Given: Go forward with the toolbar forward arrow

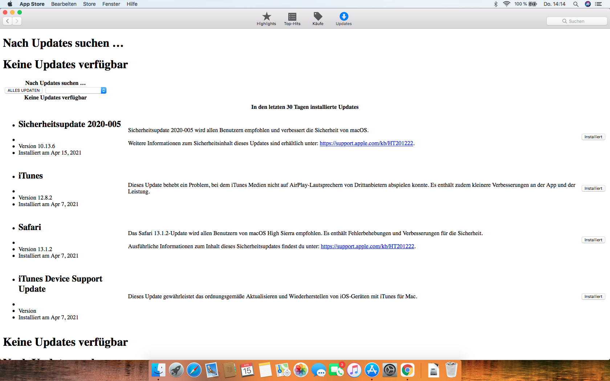Looking at the screenshot, I should pyautogui.click(x=17, y=21).
